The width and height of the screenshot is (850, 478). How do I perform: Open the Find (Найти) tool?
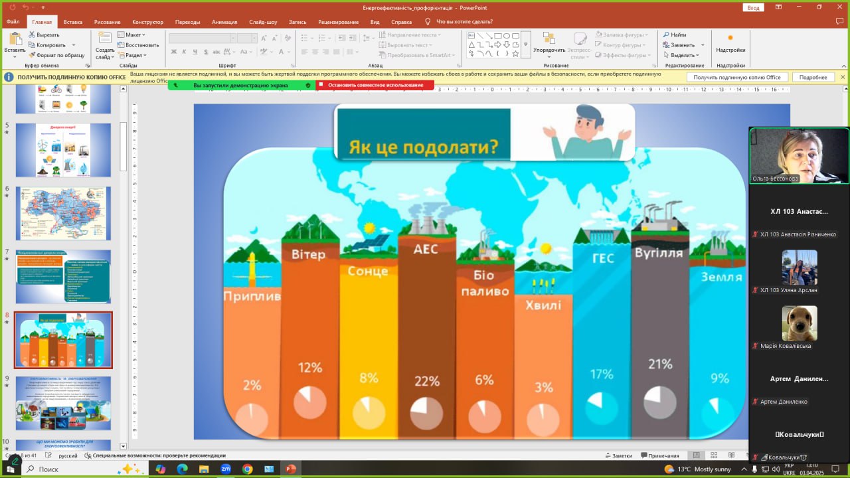coord(674,35)
